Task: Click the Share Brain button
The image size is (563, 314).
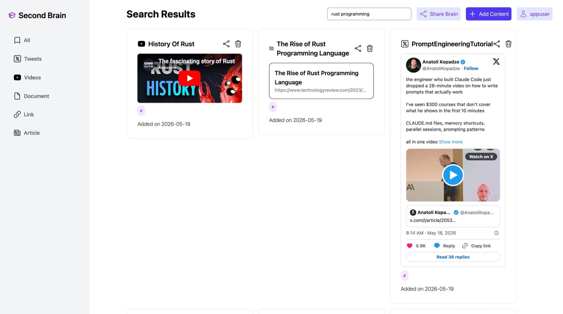Action: pos(438,14)
